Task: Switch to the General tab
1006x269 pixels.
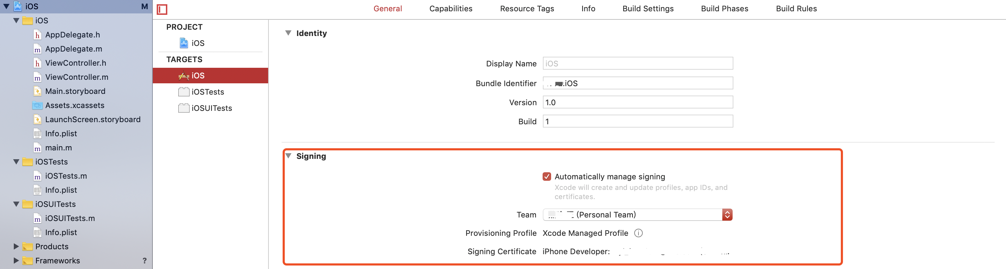Action: pos(387,8)
